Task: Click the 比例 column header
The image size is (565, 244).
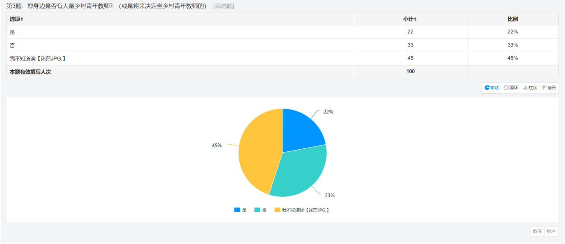Action: (512, 19)
